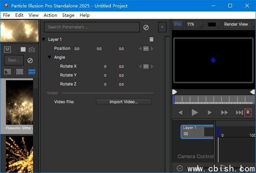Image resolution: width=256 pixels, height=173 pixels.
Task: Jump to the end of the timeline
Action: point(239,112)
